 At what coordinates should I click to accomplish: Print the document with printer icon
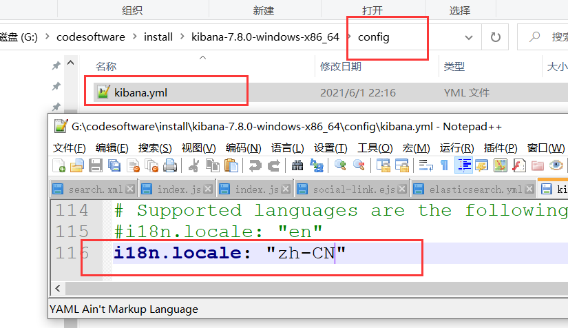170,165
